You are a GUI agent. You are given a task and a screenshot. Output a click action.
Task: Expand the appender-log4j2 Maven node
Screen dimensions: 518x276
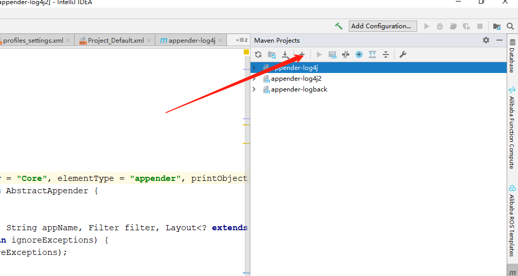coord(254,79)
